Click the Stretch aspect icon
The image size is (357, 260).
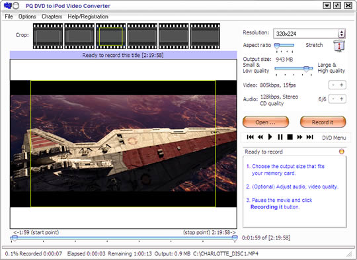(339, 46)
